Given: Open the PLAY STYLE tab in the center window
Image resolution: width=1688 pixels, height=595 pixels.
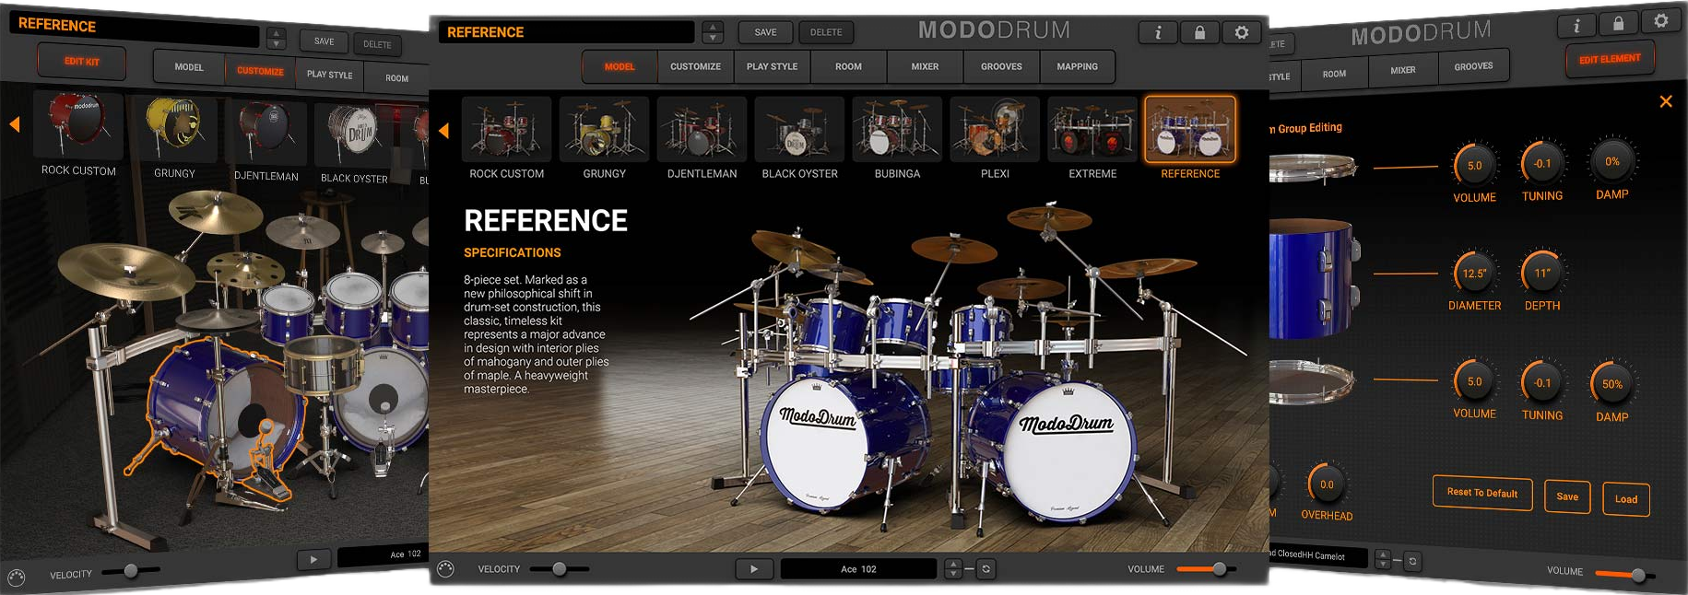Looking at the screenshot, I should [772, 66].
